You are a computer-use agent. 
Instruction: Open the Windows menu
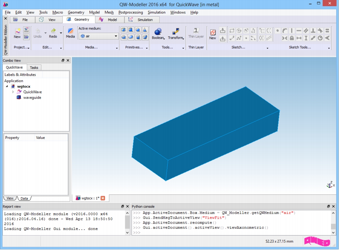click(178, 12)
